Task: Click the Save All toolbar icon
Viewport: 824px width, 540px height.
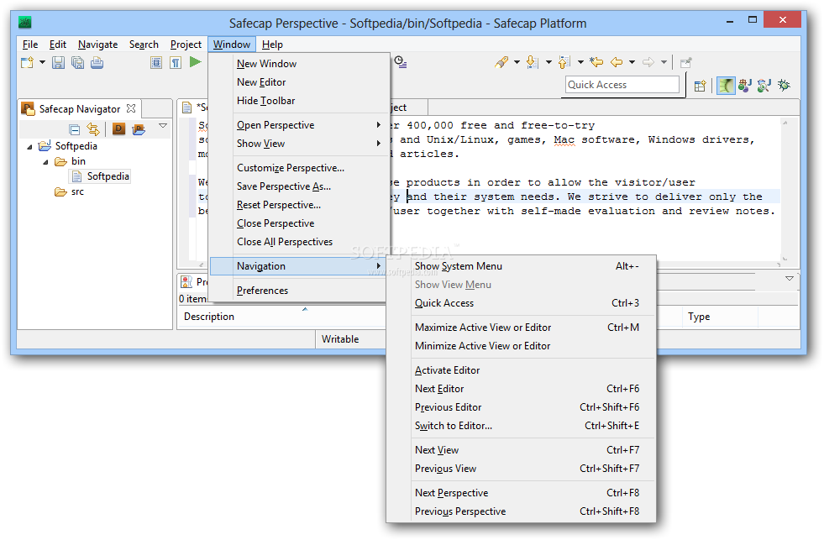Action: 78,63
